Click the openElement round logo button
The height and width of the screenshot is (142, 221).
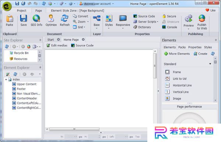(x=7, y=7)
